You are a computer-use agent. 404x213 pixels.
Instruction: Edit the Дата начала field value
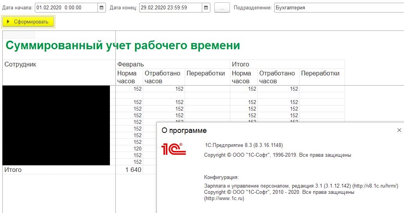tap(66, 8)
